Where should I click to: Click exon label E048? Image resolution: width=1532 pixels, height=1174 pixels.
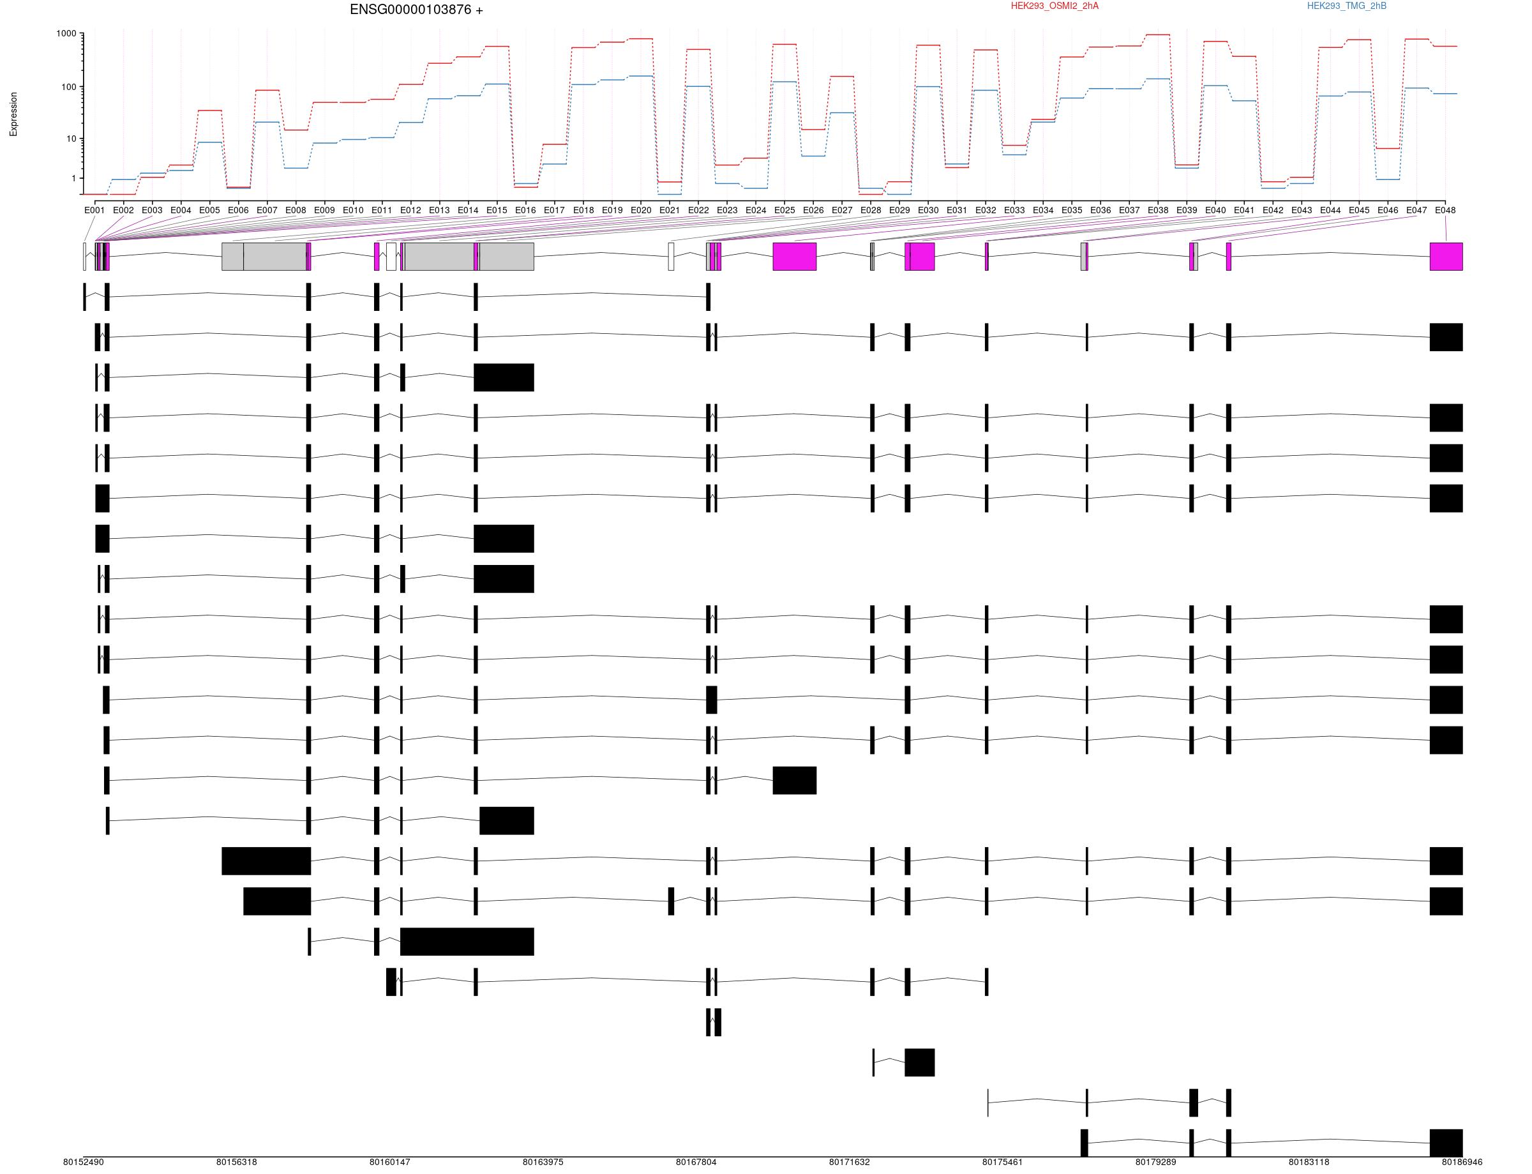[1445, 210]
